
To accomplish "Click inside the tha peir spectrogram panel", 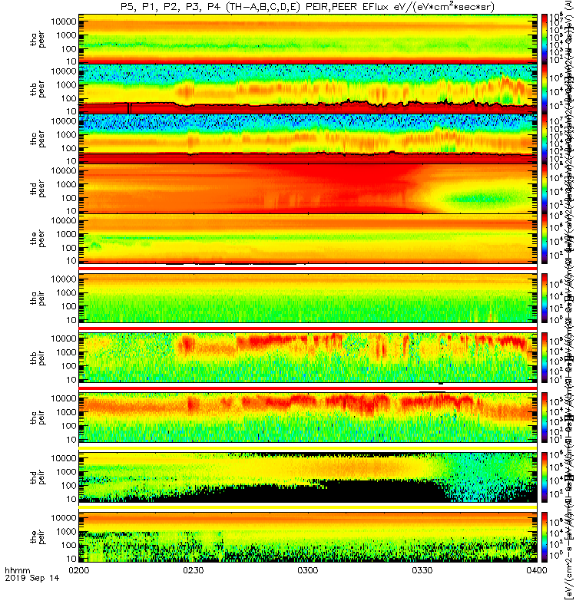I will coord(308,298).
